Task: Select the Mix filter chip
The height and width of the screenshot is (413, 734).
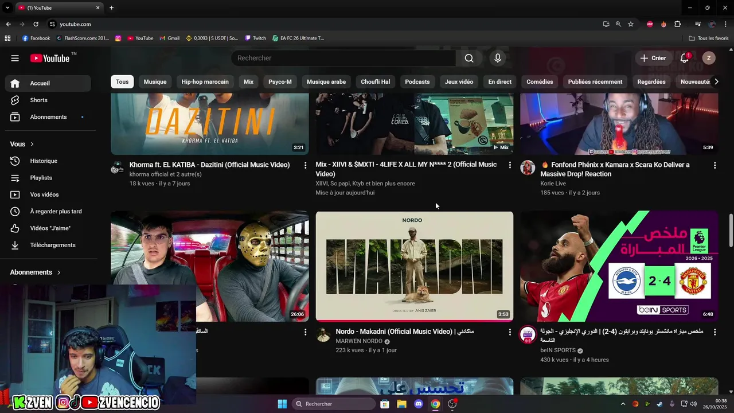Action: coord(248,81)
